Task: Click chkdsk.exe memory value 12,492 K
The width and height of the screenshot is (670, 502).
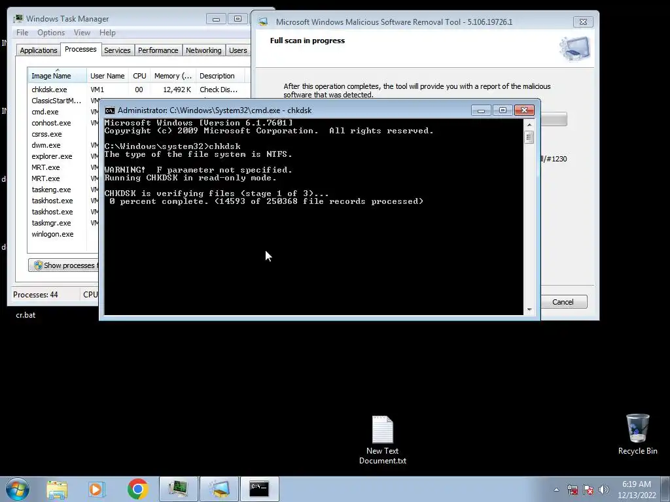Action: pyautogui.click(x=177, y=90)
